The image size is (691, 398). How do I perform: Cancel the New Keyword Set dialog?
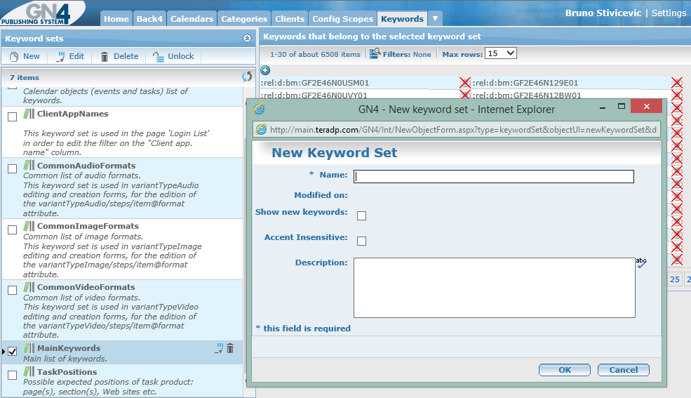pyautogui.click(x=623, y=370)
